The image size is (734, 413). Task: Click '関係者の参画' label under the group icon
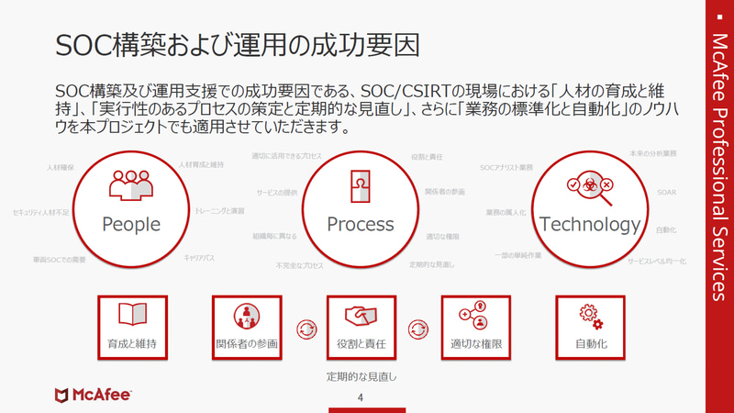pos(247,343)
